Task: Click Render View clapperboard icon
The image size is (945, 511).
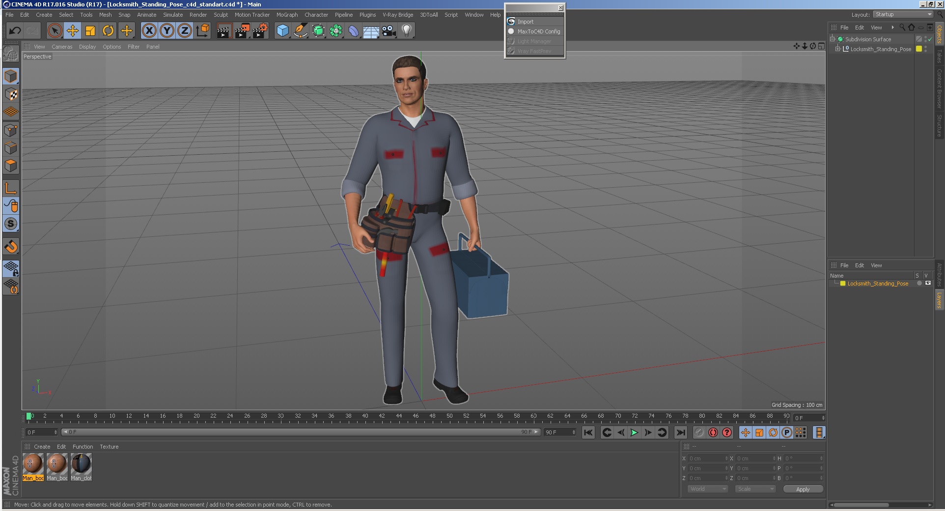Action: coord(224,31)
